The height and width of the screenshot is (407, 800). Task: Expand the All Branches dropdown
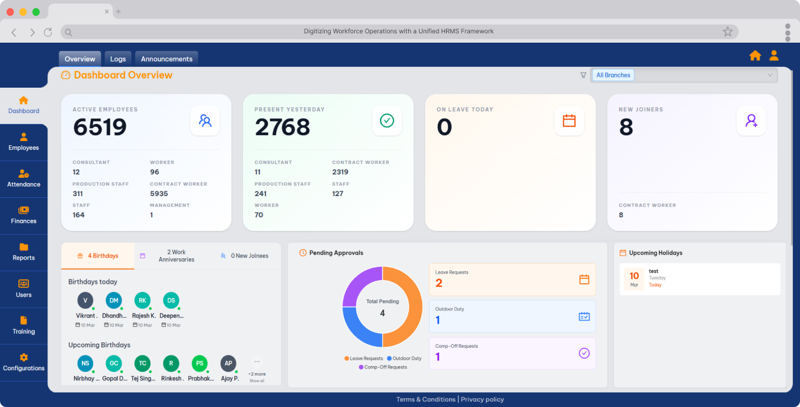[770, 75]
